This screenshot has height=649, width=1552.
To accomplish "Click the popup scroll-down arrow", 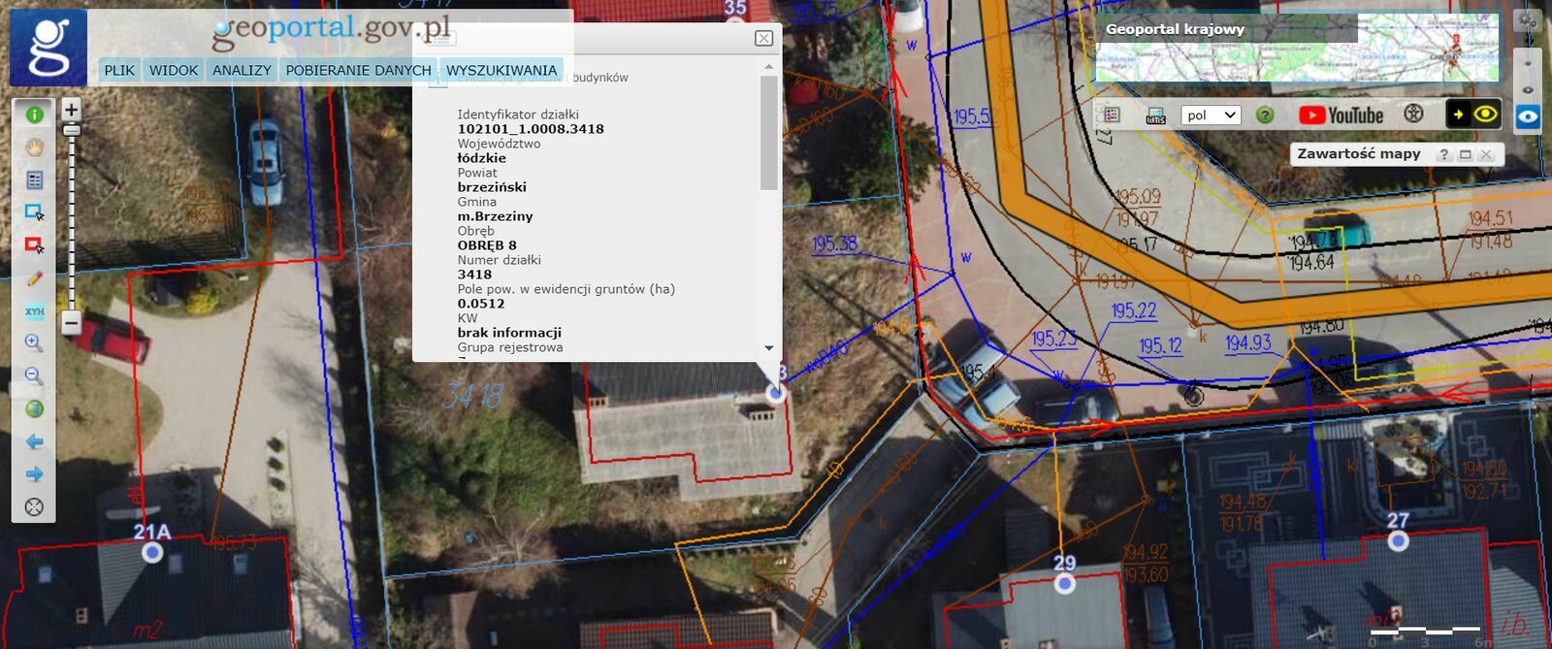I will [x=769, y=348].
